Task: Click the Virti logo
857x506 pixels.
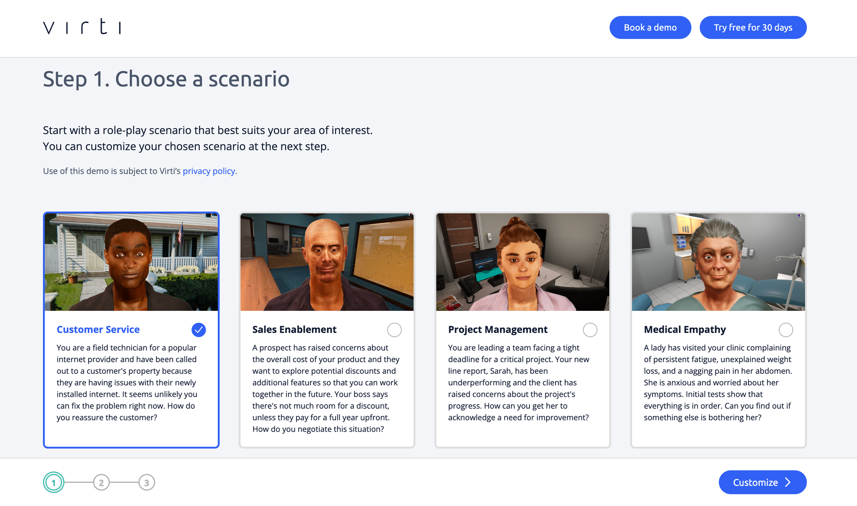Action: [x=82, y=27]
